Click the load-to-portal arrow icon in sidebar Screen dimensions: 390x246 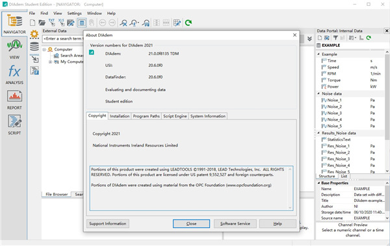[x=34, y=58]
